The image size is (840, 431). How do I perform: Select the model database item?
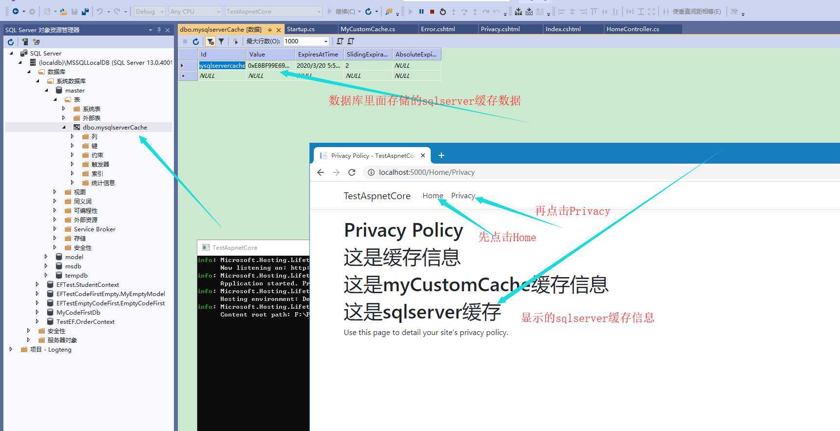pos(74,257)
